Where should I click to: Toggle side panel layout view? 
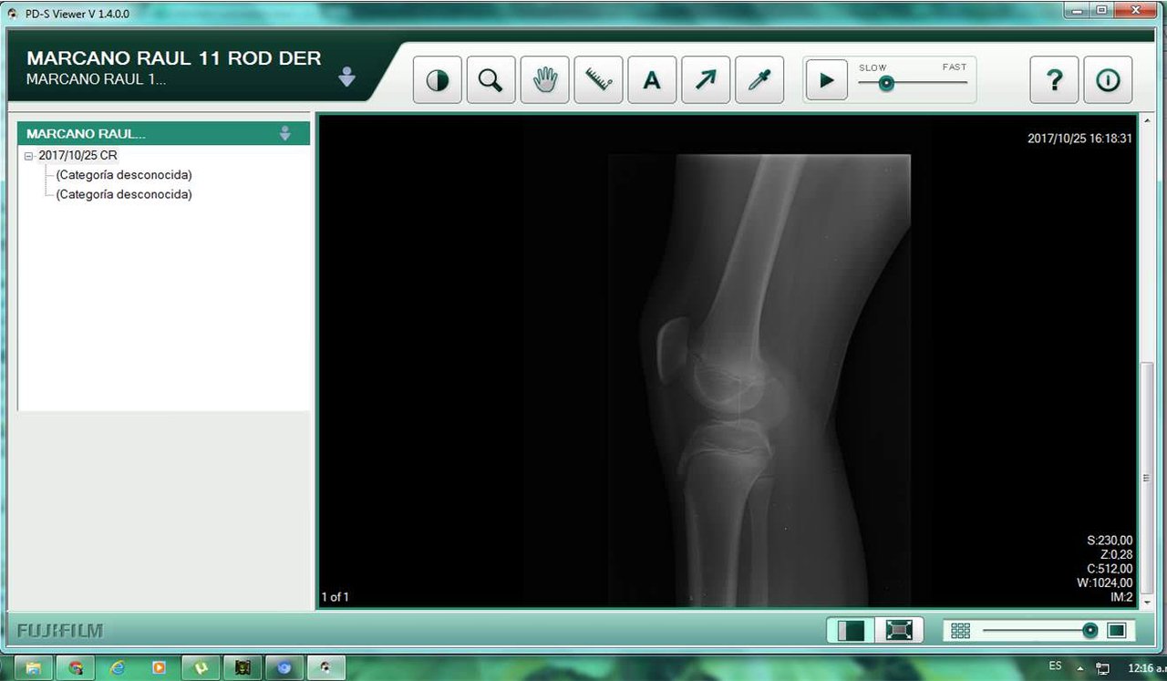point(851,631)
